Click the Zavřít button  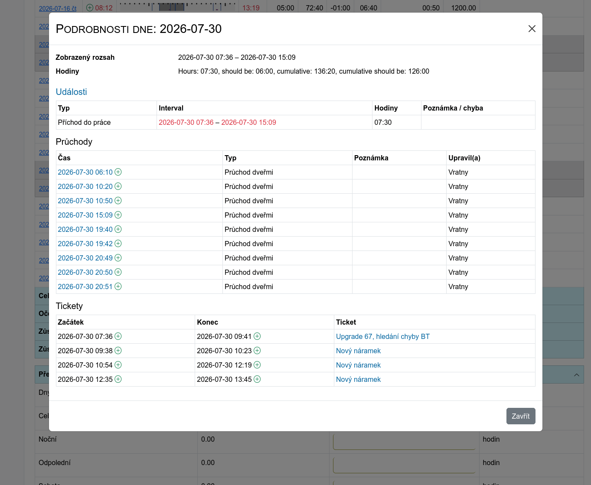[521, 416]
